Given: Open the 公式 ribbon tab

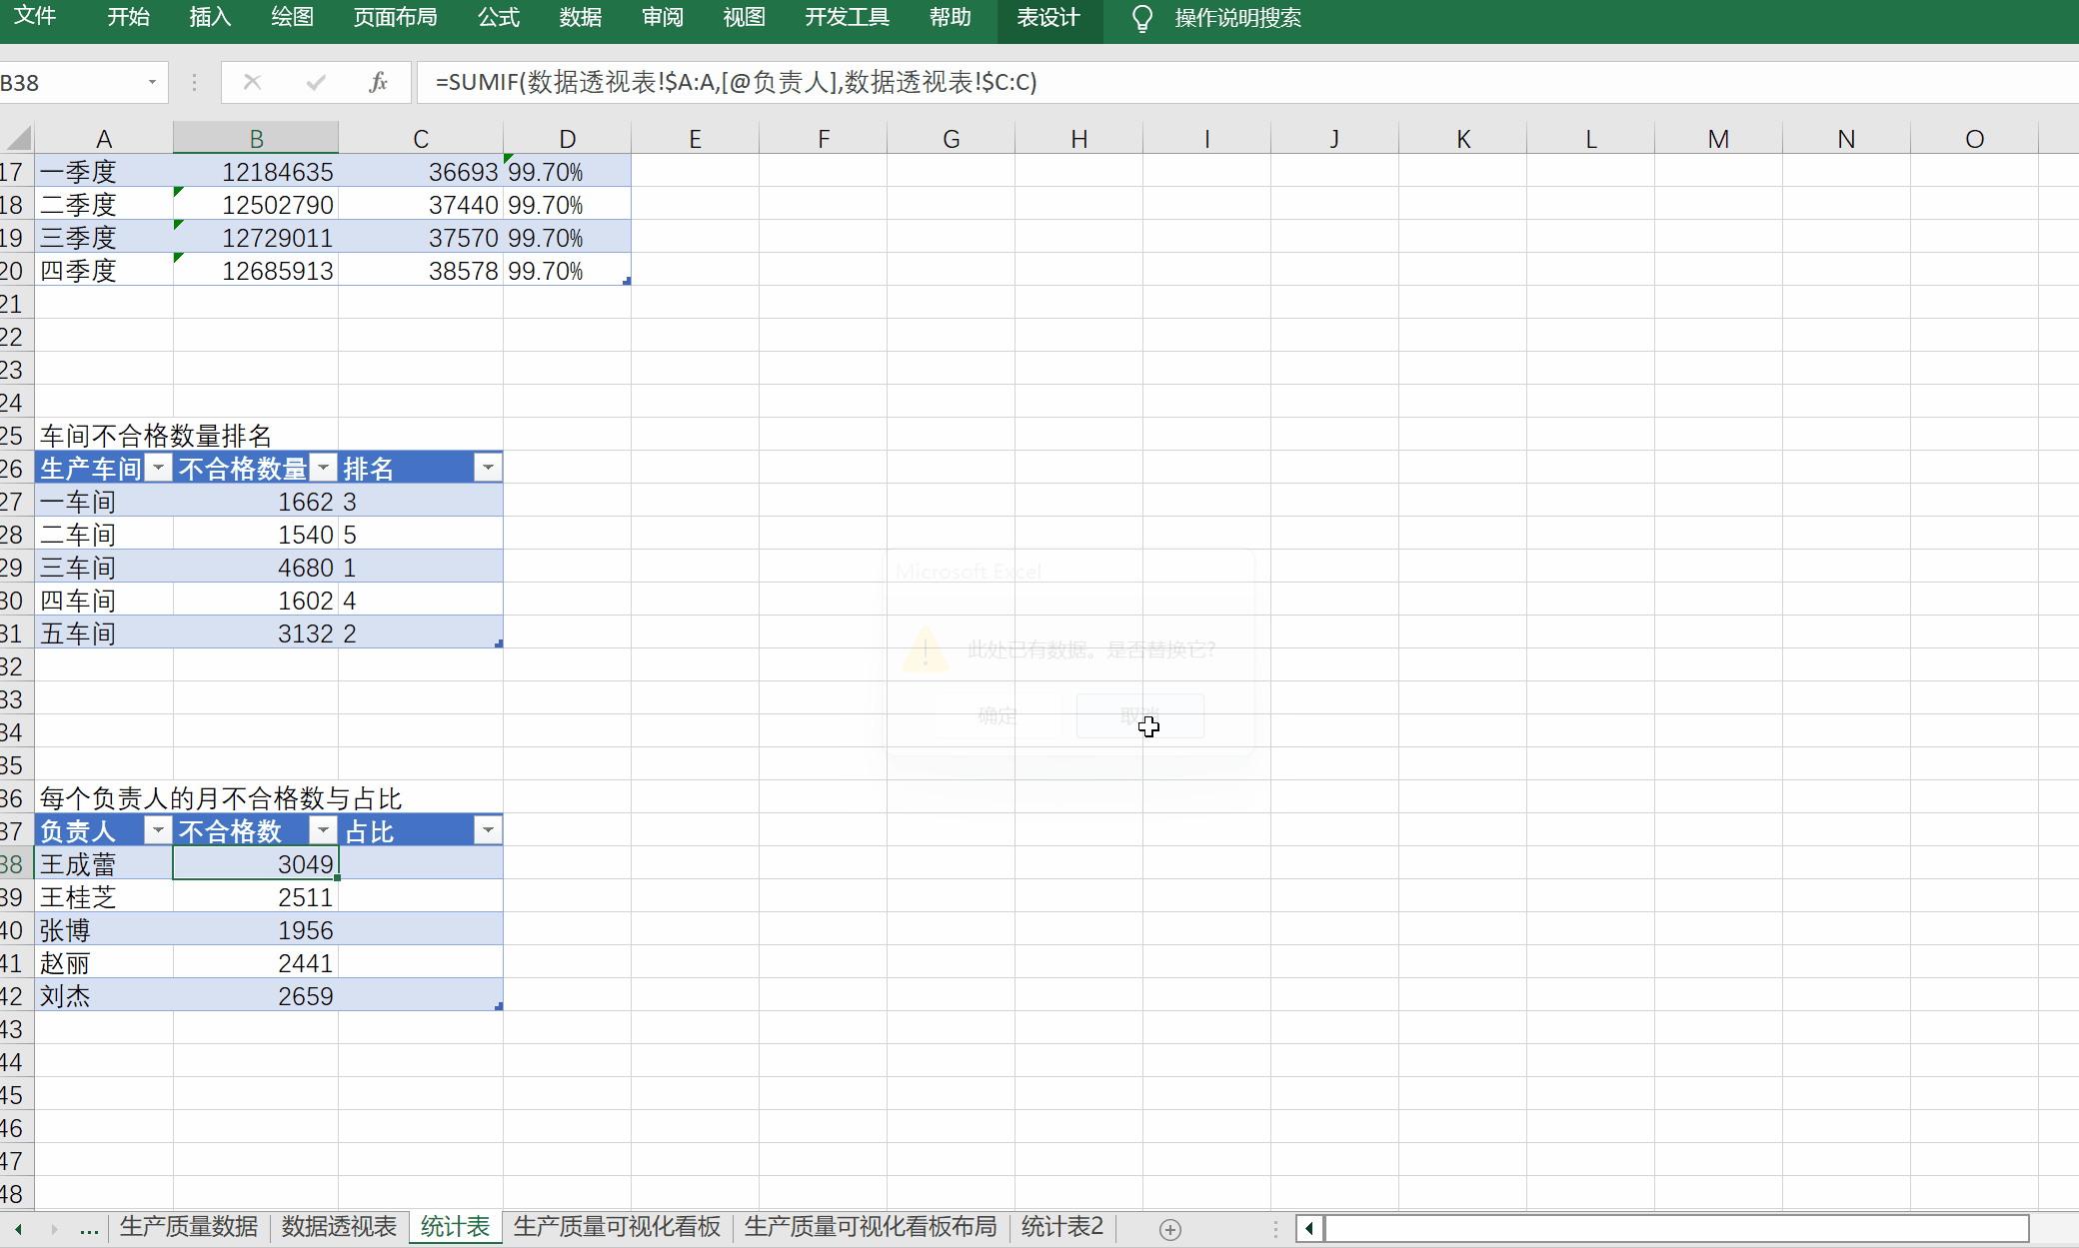Looking at the screenshot, I should [498, 18].
